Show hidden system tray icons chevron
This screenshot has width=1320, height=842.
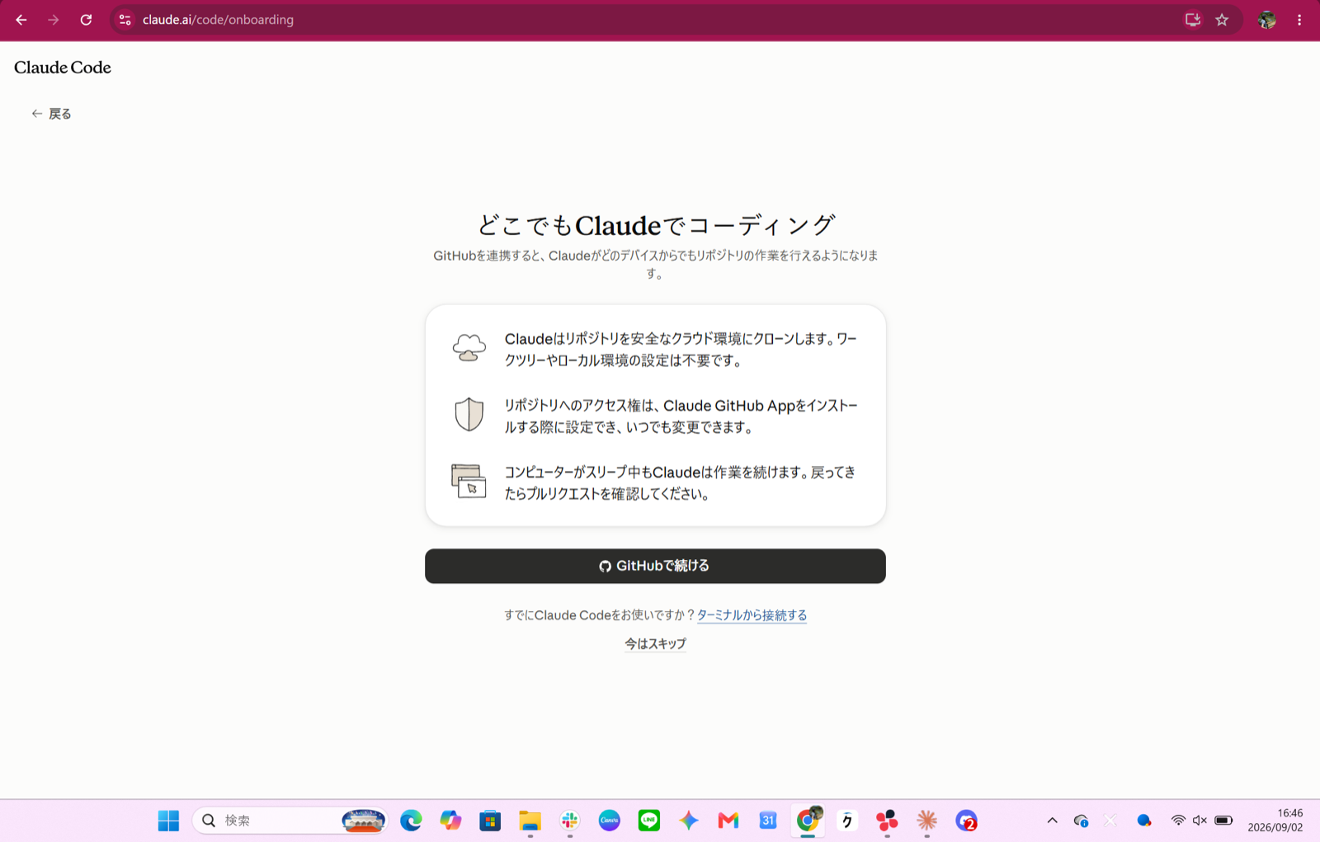[1052, 821]
